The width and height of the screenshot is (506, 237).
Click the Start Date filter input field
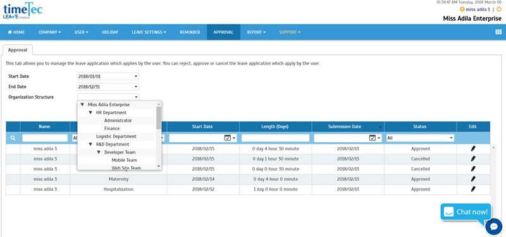point(197,138)
